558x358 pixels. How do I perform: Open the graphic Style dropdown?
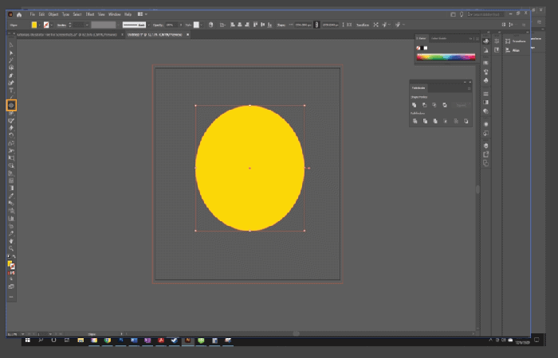pos(201,25)
